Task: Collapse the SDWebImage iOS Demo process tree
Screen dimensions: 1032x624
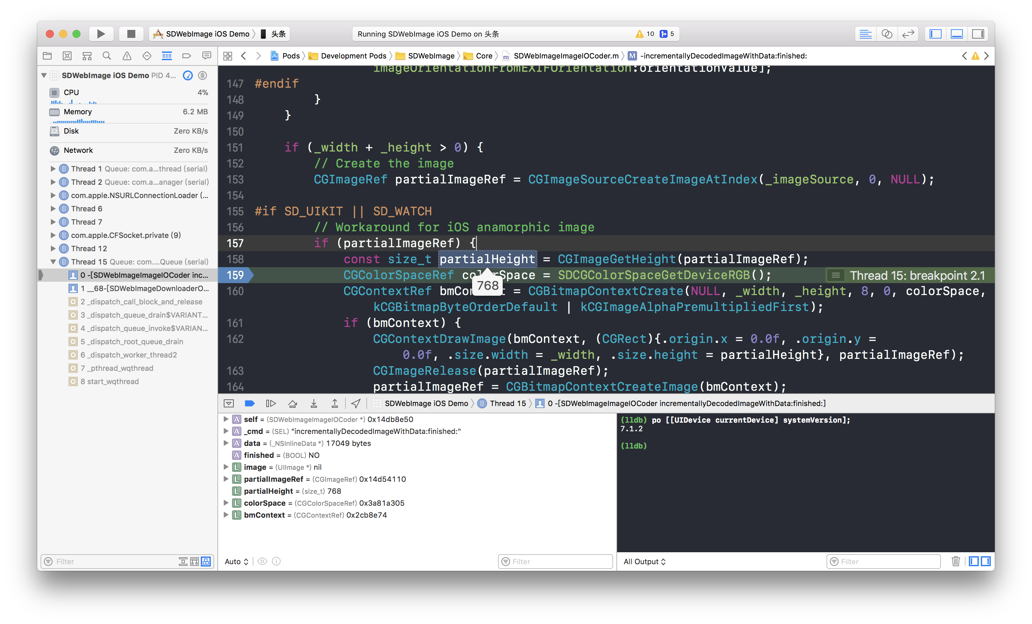Action: 44,75
